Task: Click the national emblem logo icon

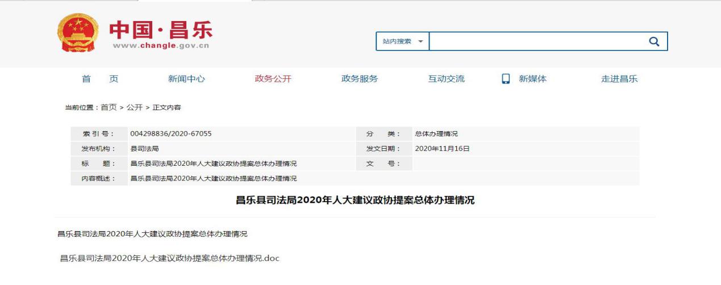Action: tap(78, 32)
